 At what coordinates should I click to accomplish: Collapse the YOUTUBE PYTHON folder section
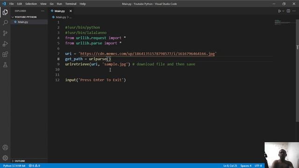pos(29,17)
